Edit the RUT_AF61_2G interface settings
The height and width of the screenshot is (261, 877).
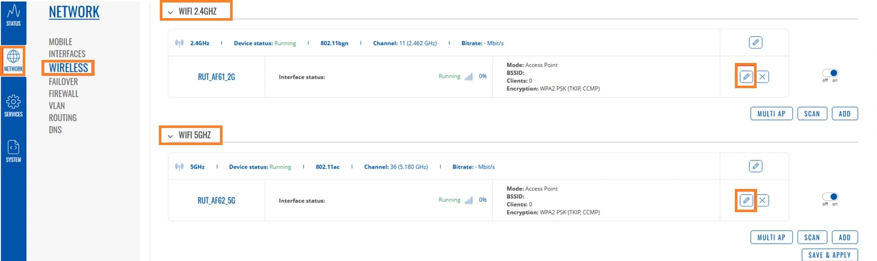[x=746, y=77]
